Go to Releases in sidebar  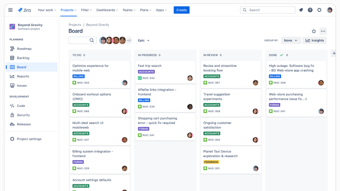coord(24,124)
